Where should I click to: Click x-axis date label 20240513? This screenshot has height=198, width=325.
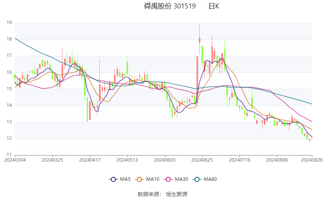pyautogui.click(x=127, y=160)
